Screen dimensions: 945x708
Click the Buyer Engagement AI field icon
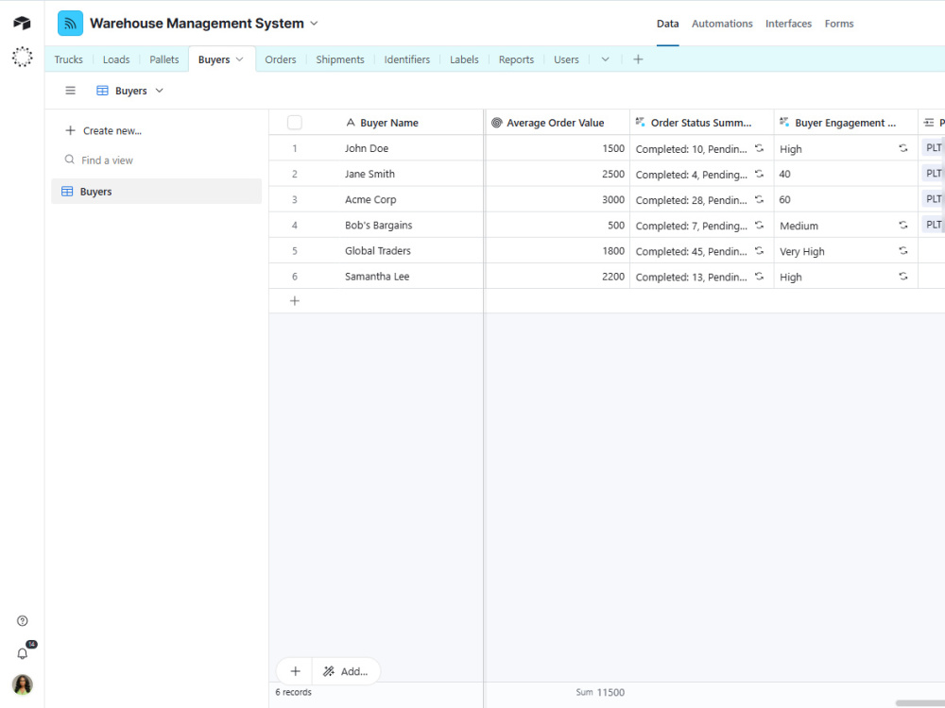point(784,122)
